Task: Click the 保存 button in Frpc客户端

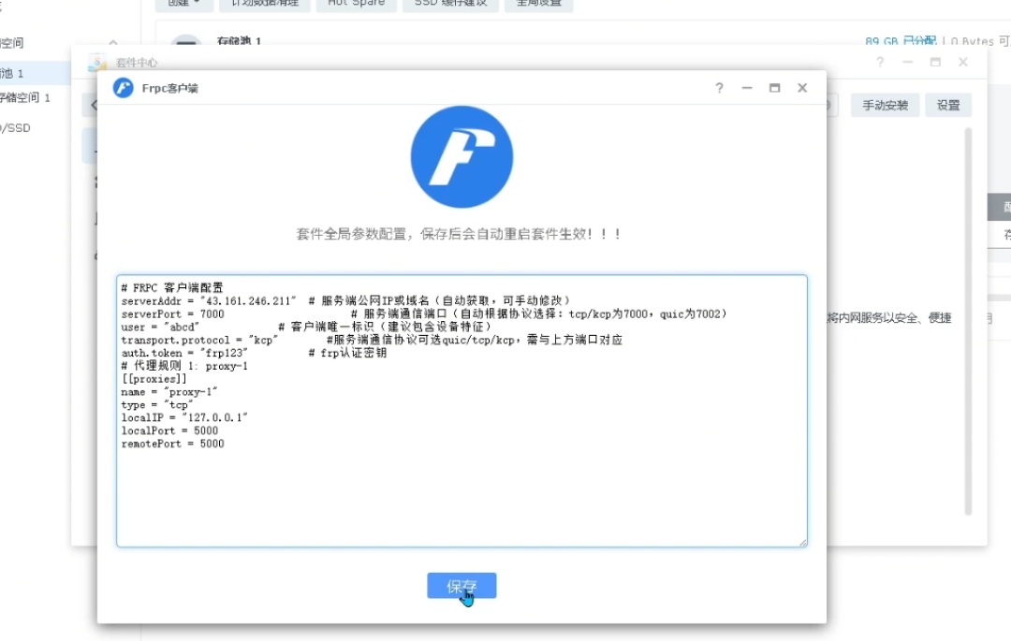Action: 462,586
